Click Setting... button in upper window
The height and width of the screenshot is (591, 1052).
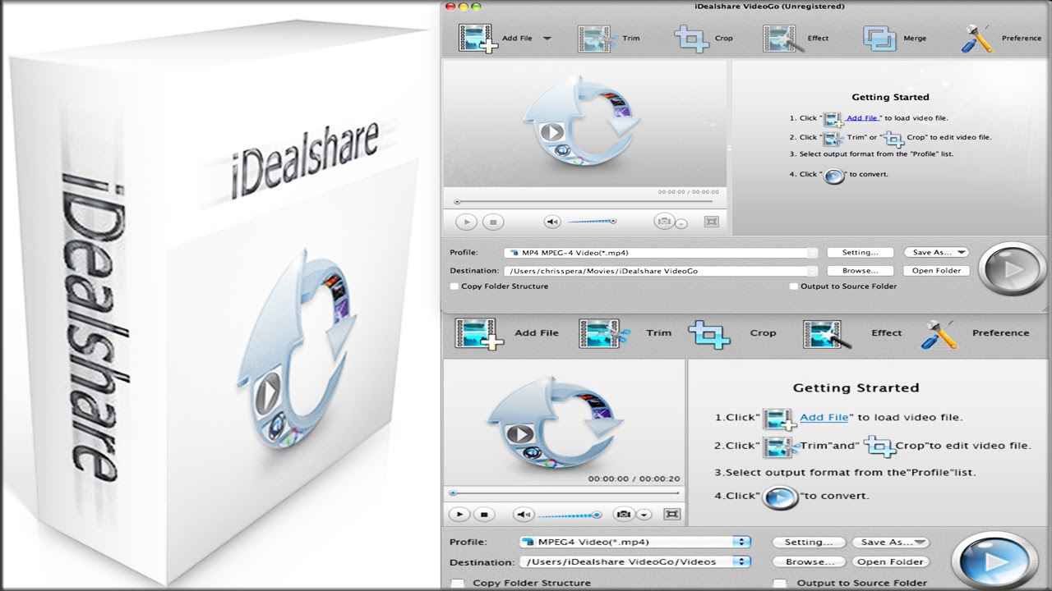click(860, 253)
